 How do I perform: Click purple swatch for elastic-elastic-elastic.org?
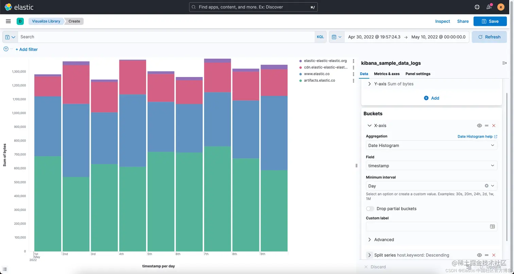coord(301,61)
